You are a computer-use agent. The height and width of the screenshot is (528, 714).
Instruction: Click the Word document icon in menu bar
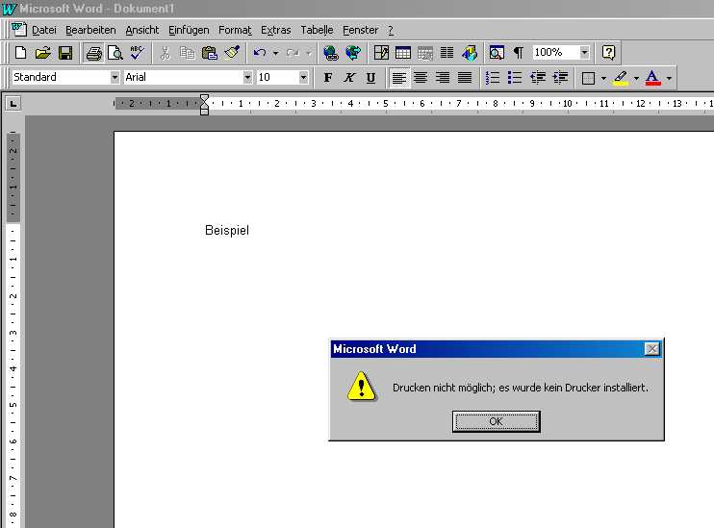pos(18,30)
